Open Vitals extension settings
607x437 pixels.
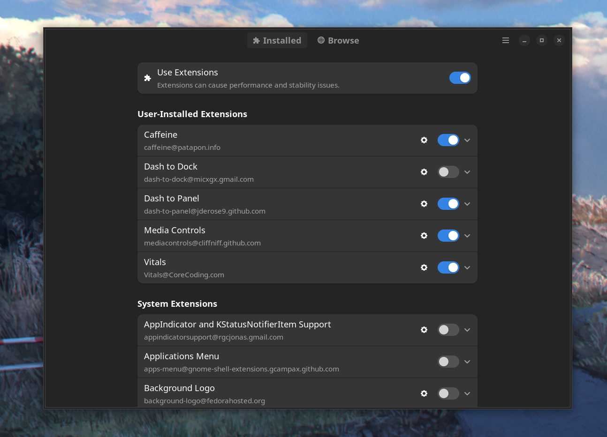(424, 267)
